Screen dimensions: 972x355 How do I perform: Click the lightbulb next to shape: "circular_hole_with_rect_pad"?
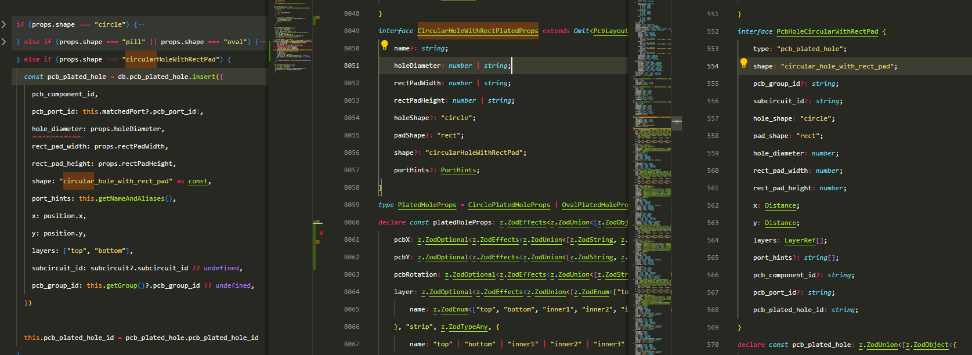[743, 63]
